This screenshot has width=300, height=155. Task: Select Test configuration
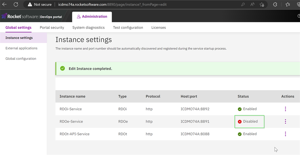coord(128,27)
